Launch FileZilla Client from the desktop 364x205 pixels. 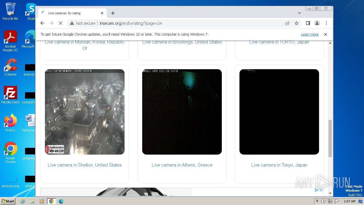(10, 95)
